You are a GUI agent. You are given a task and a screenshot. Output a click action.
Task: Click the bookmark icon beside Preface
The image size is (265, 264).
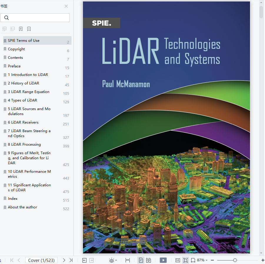click(5, 66)
